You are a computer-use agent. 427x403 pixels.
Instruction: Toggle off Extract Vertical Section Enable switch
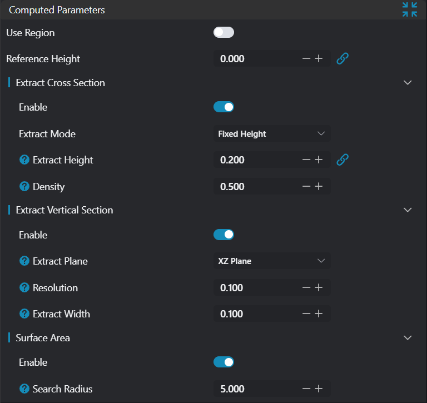[224, 235]
